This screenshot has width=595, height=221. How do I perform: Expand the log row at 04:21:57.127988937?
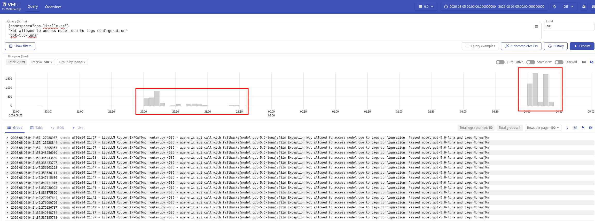(x=7, y=138)
